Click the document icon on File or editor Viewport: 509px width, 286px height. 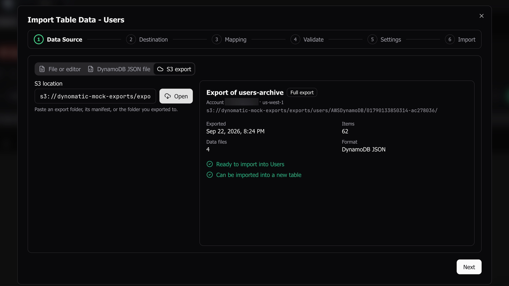[42, 69]
